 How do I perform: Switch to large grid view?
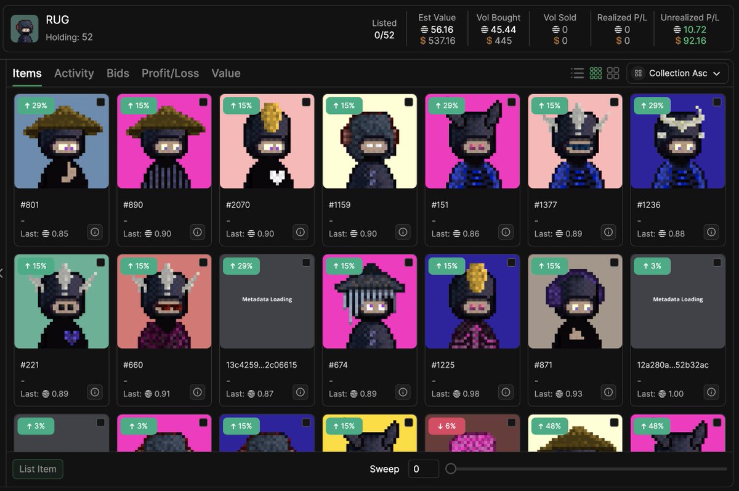(x=613, y=73)
